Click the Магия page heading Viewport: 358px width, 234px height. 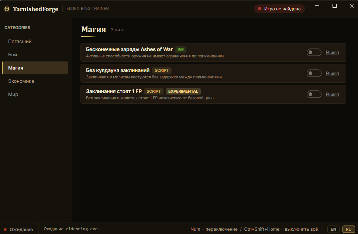coord(94,29)
